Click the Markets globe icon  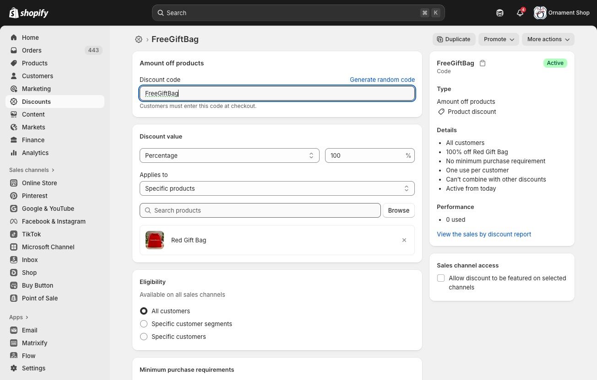click(14, 127)
